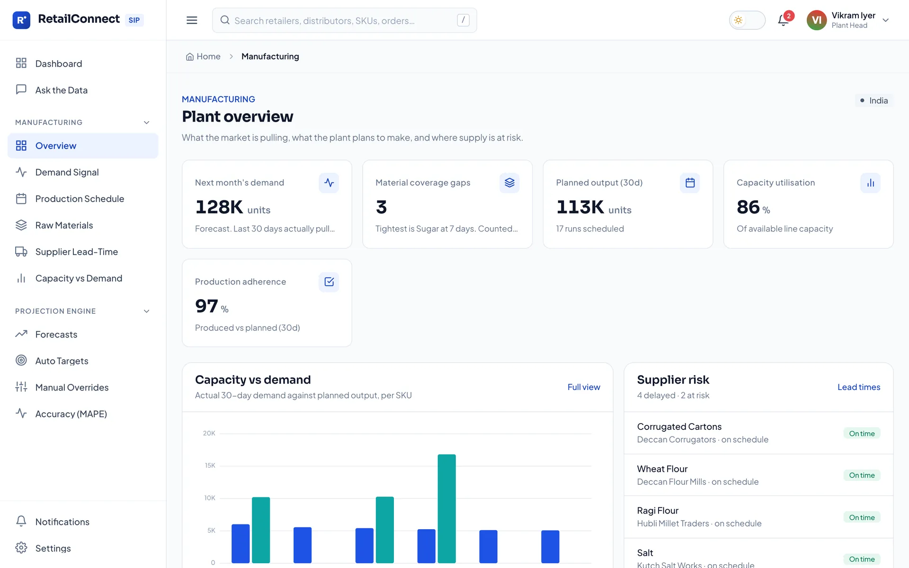The height and width of the screenshot is (568, 909).
Task: Go to Home in breadcrumb
Action: coord(203,56)
